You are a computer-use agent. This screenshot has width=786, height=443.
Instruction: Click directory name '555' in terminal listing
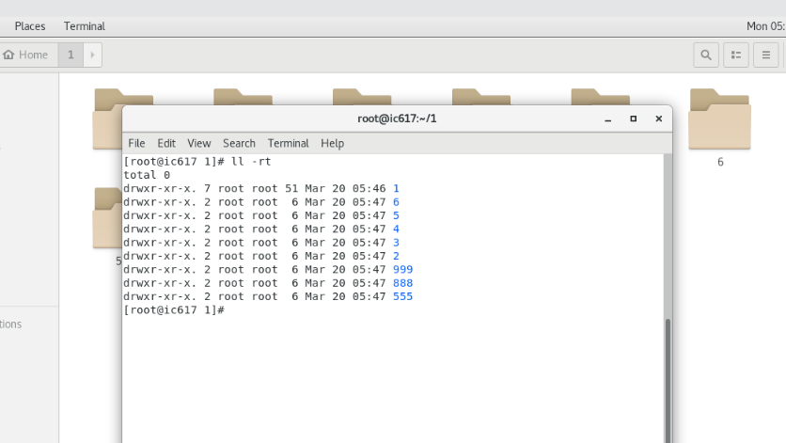click(x=403, y=296)
